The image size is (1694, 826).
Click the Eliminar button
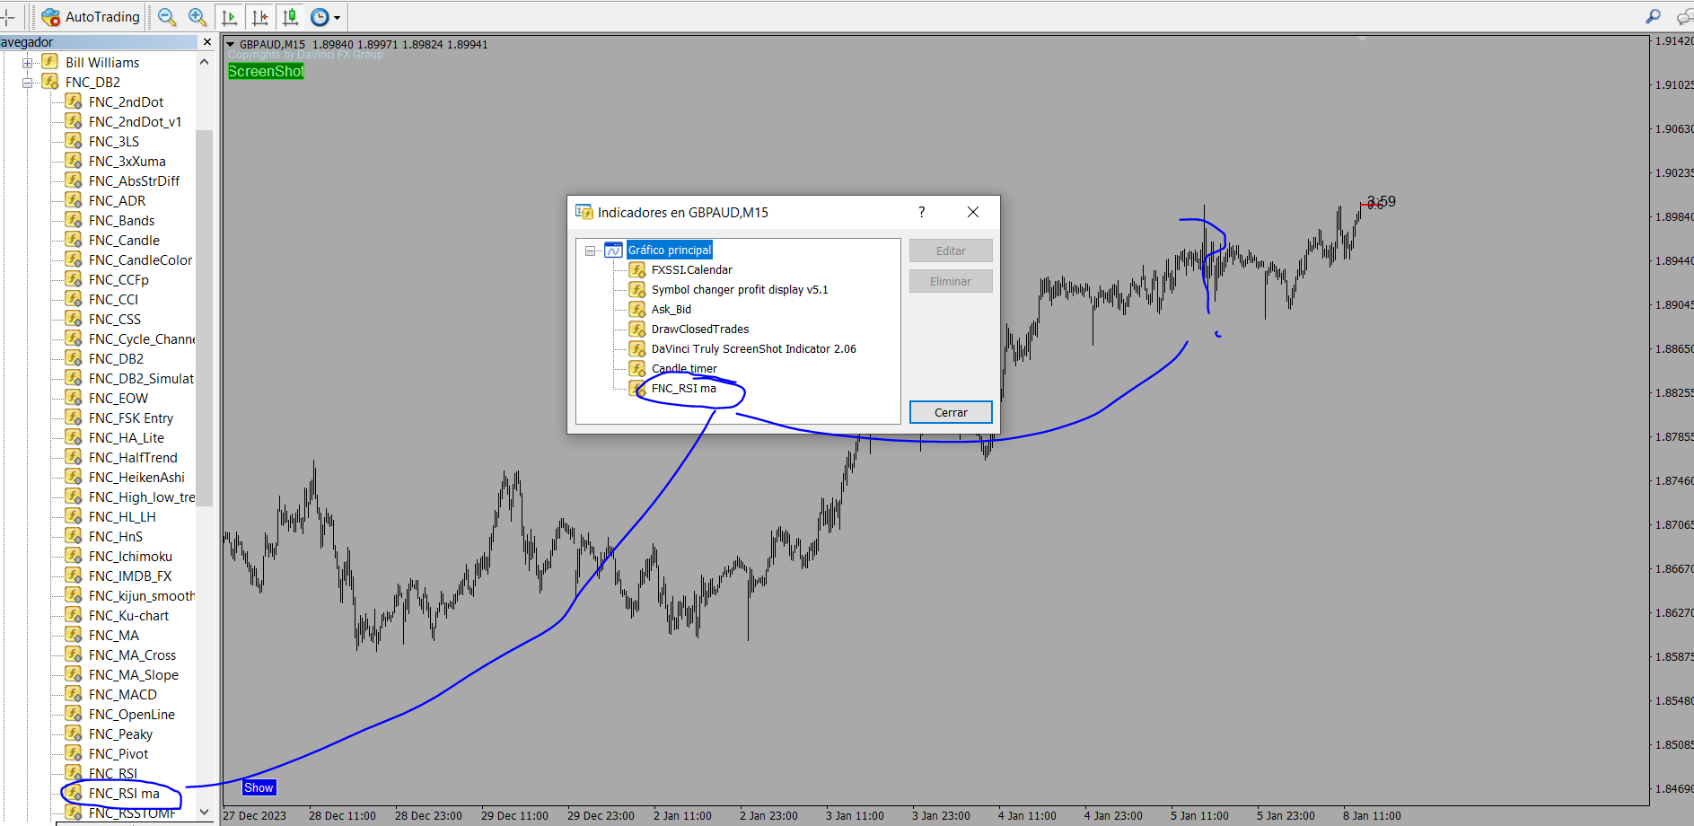[x=951, y=281]
